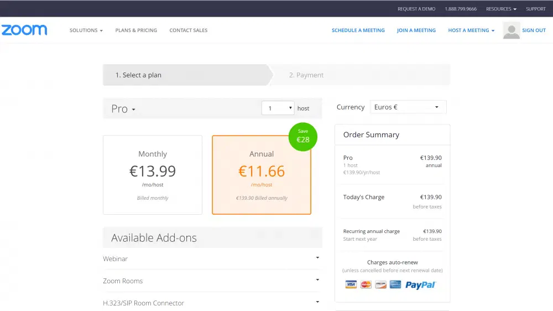
Task: Click the PayPal logo
Action: 420,284
